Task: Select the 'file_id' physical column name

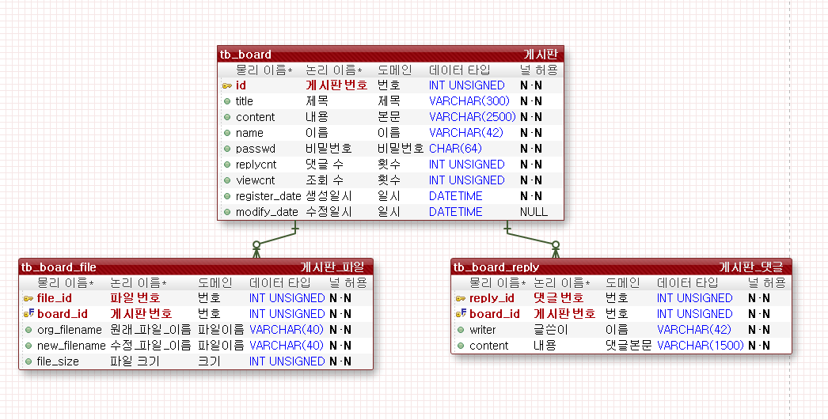Action: 55,298
